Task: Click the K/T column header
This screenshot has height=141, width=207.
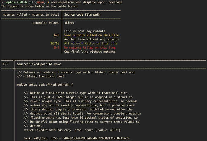Action: click(x=5, y=64)
